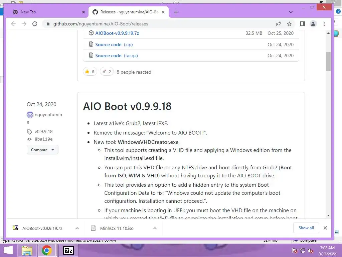Show all downloads
342x257 pixels.
click(306, 228)
